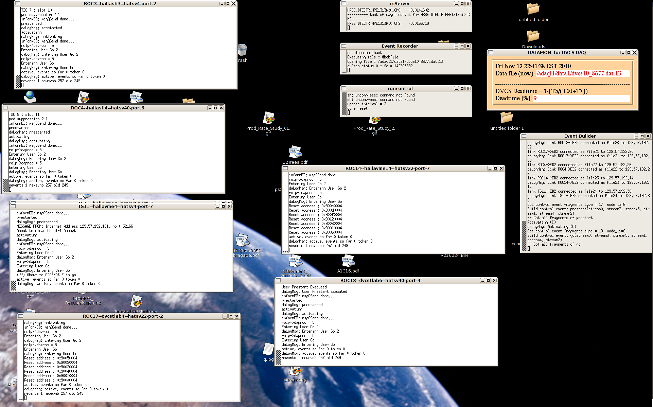Open the viewer.png image icon
653x407 pixels.
295,371
